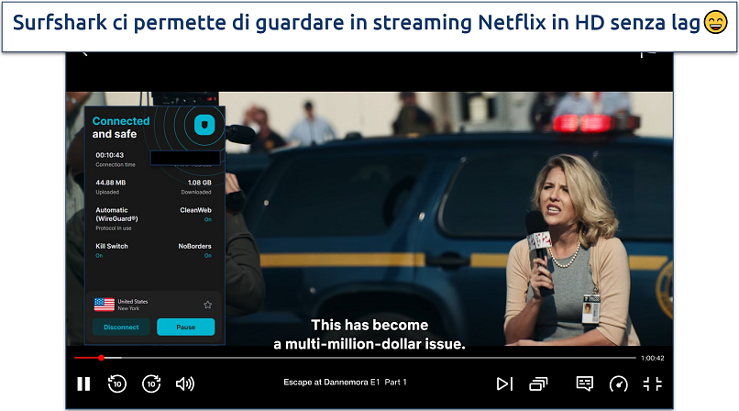The image size is (739, 411).
Task: Skip forward 10 seconds
Action: click(151, 383)
